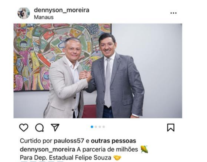
Task: Tap the handshake emoji after Felipe Souza
Action: [117, 158]
